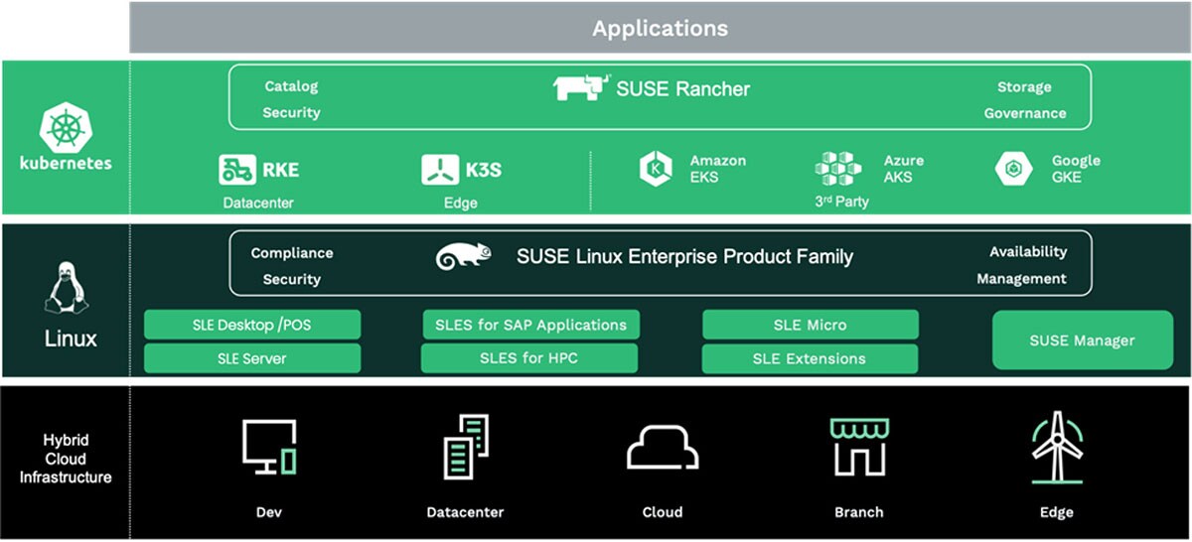Click the SUSE Rancher title text

(x=683, y=88)
